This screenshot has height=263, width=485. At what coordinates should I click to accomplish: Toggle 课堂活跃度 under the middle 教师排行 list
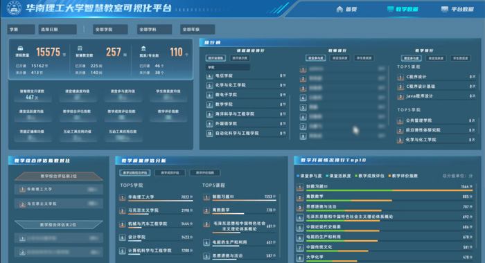click(x=340, y=58)
